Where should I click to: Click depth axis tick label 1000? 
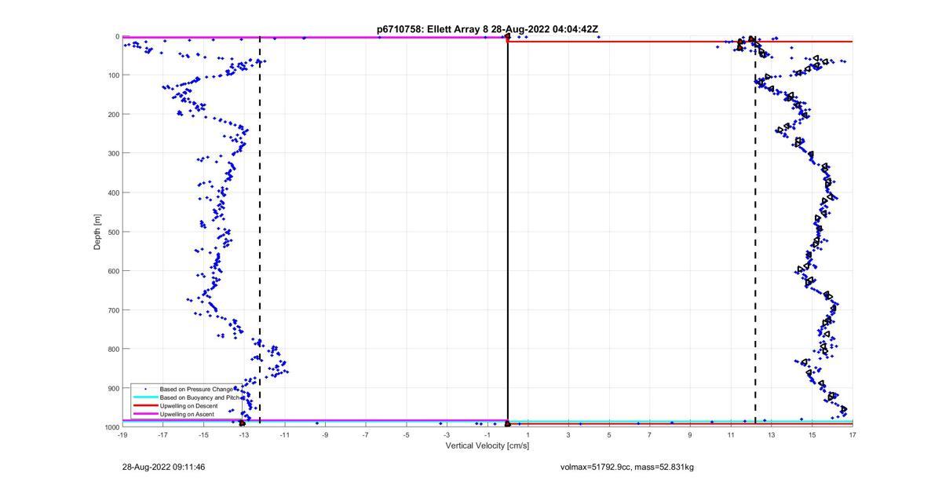(111, 427)
